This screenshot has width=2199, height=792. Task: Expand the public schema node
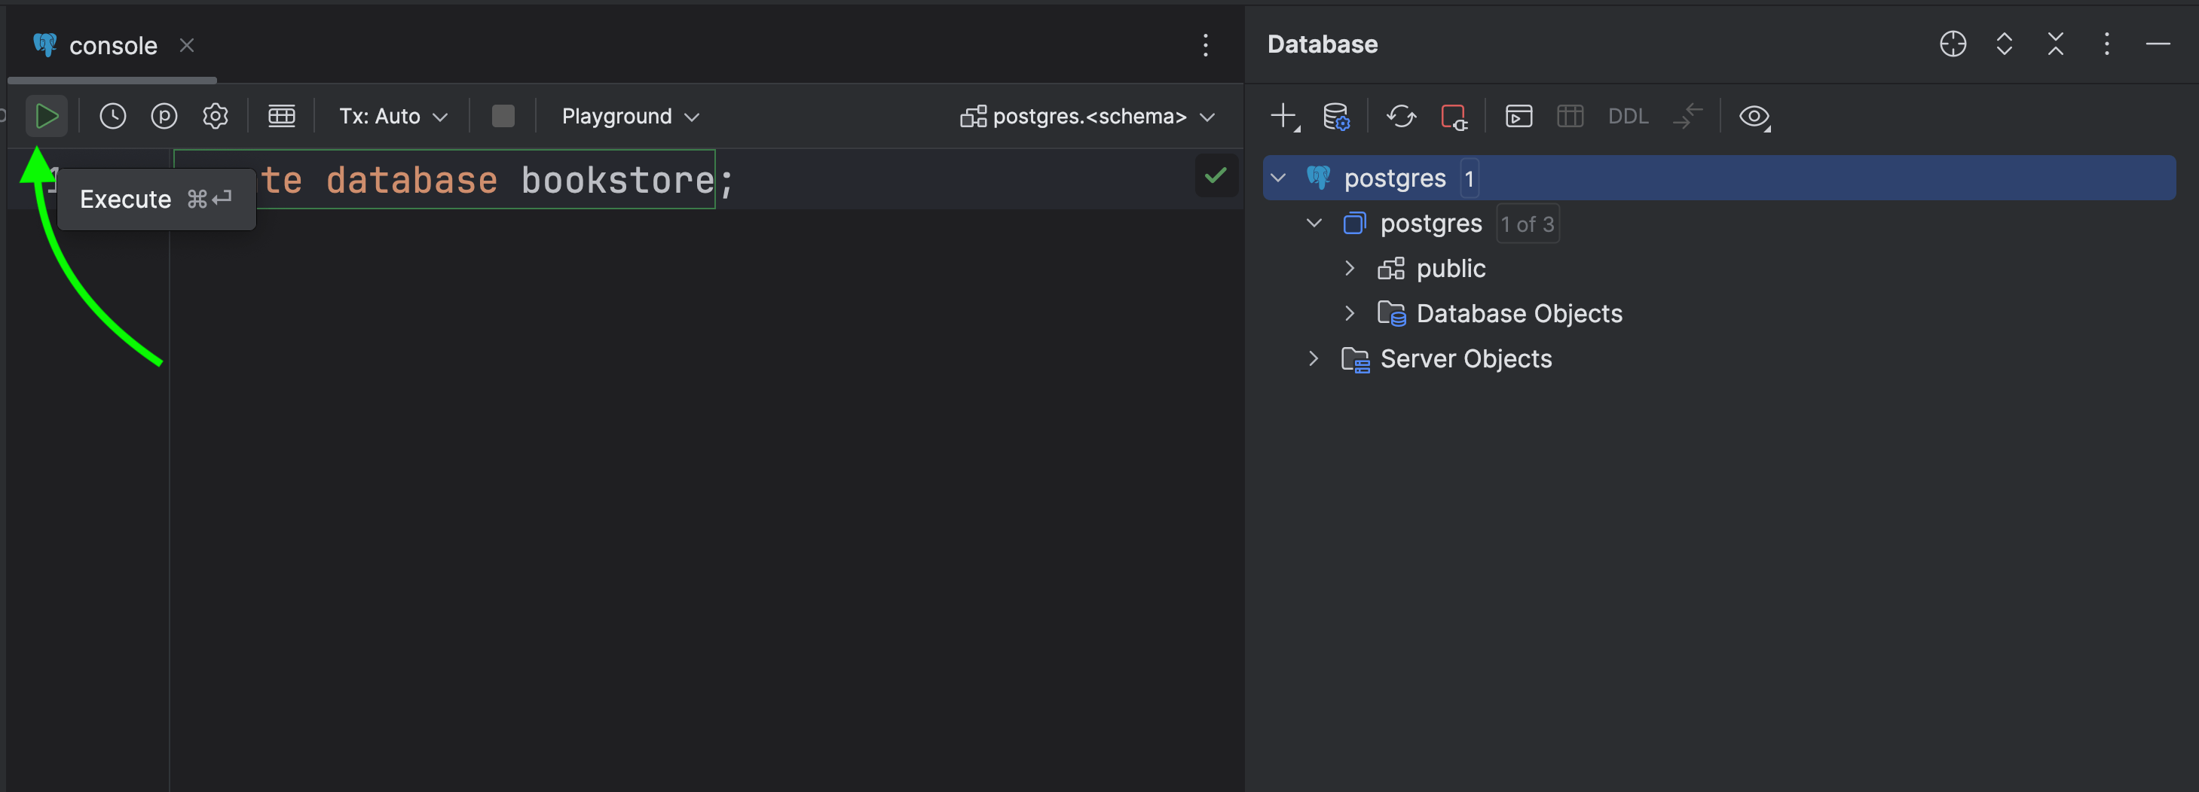tap(1350, 269)
